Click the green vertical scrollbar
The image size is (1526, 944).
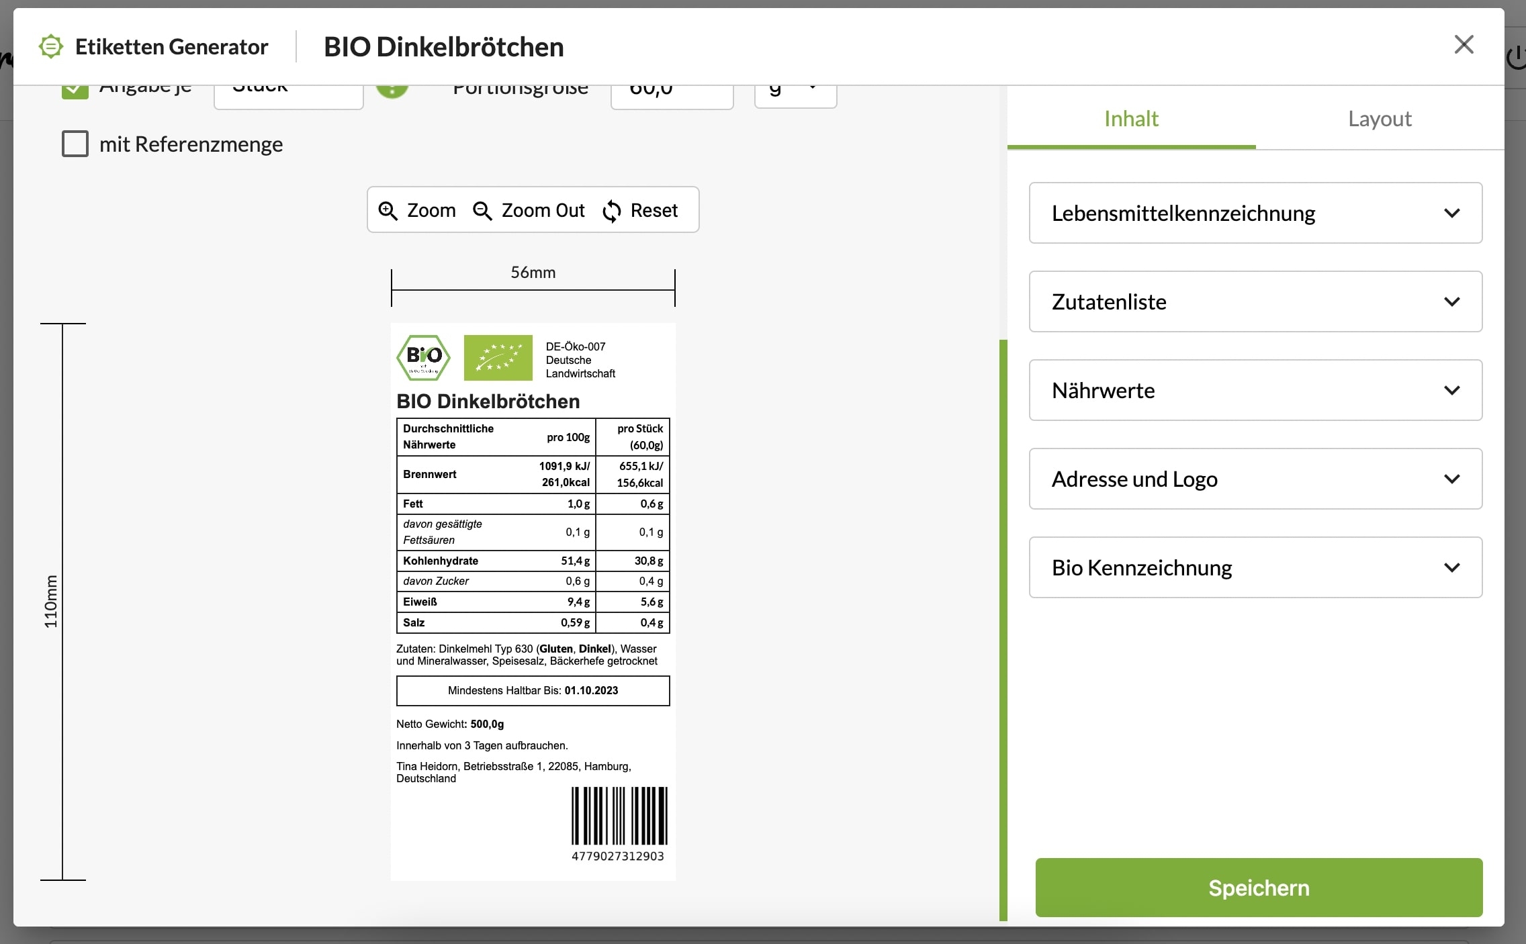(x=1003, y=630)
